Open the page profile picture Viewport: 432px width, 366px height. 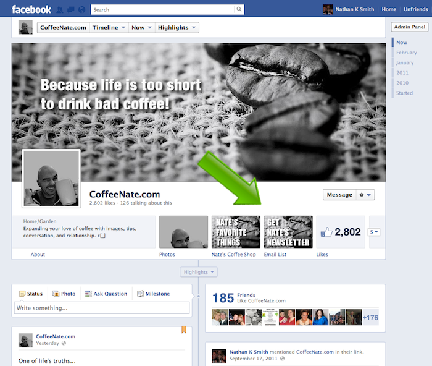51,178
